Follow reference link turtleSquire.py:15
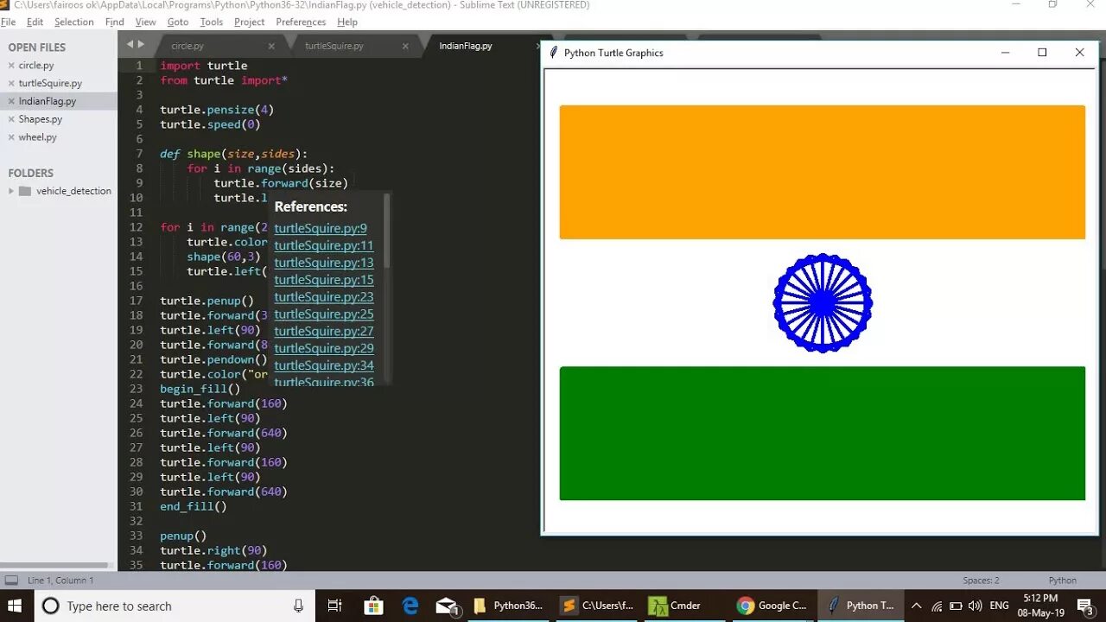Viewport: 1106px width, 622px height. [x=324, y=280]
